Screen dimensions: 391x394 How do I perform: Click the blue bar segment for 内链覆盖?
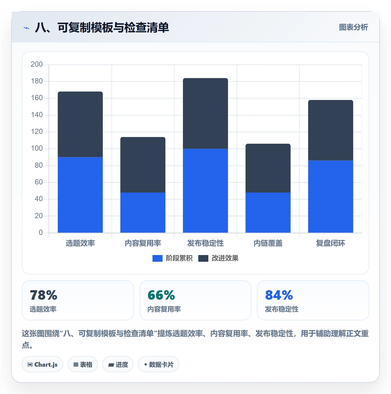[268, 213]
